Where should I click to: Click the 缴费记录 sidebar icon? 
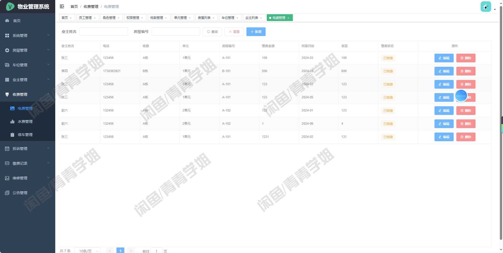point(7,163)
